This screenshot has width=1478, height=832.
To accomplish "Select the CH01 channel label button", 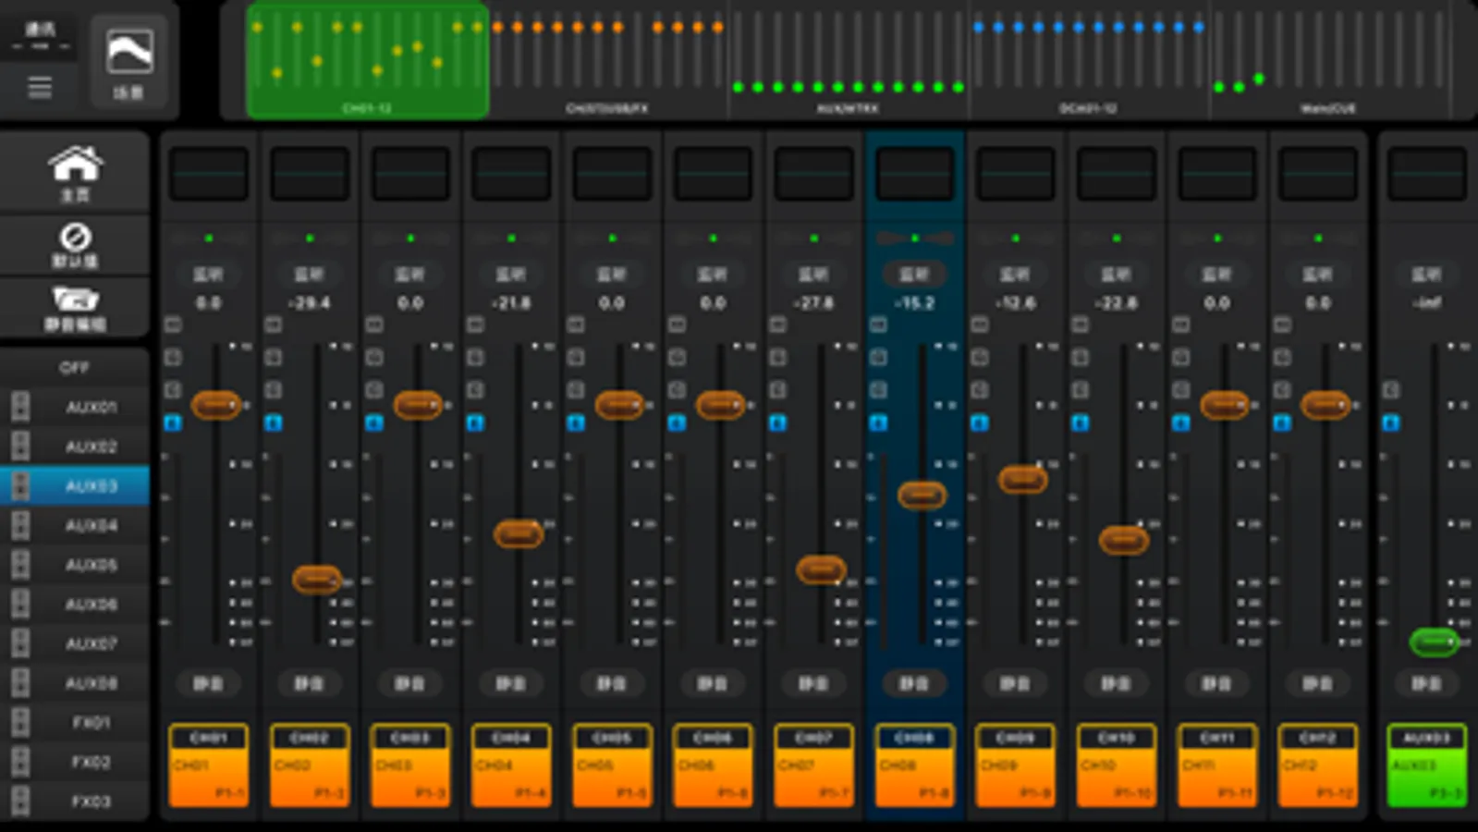I will [x=209, y=765].
